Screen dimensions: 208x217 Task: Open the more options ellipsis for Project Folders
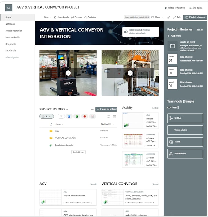click(x=92, y=109)
